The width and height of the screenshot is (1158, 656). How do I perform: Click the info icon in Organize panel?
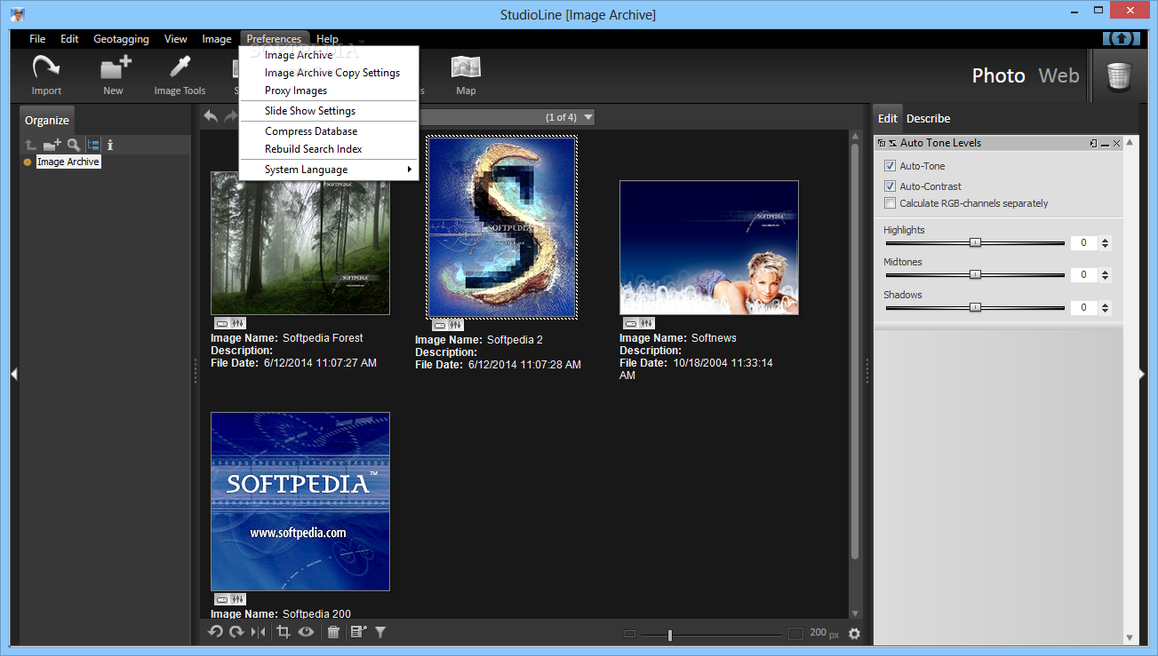pos(110,145)
